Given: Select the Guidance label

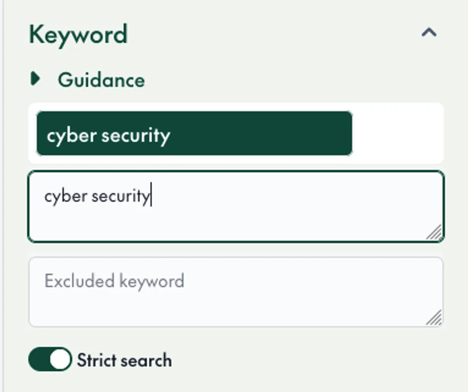Looking at the screenshot, I should pyautogui.click(x=101, y=80).
